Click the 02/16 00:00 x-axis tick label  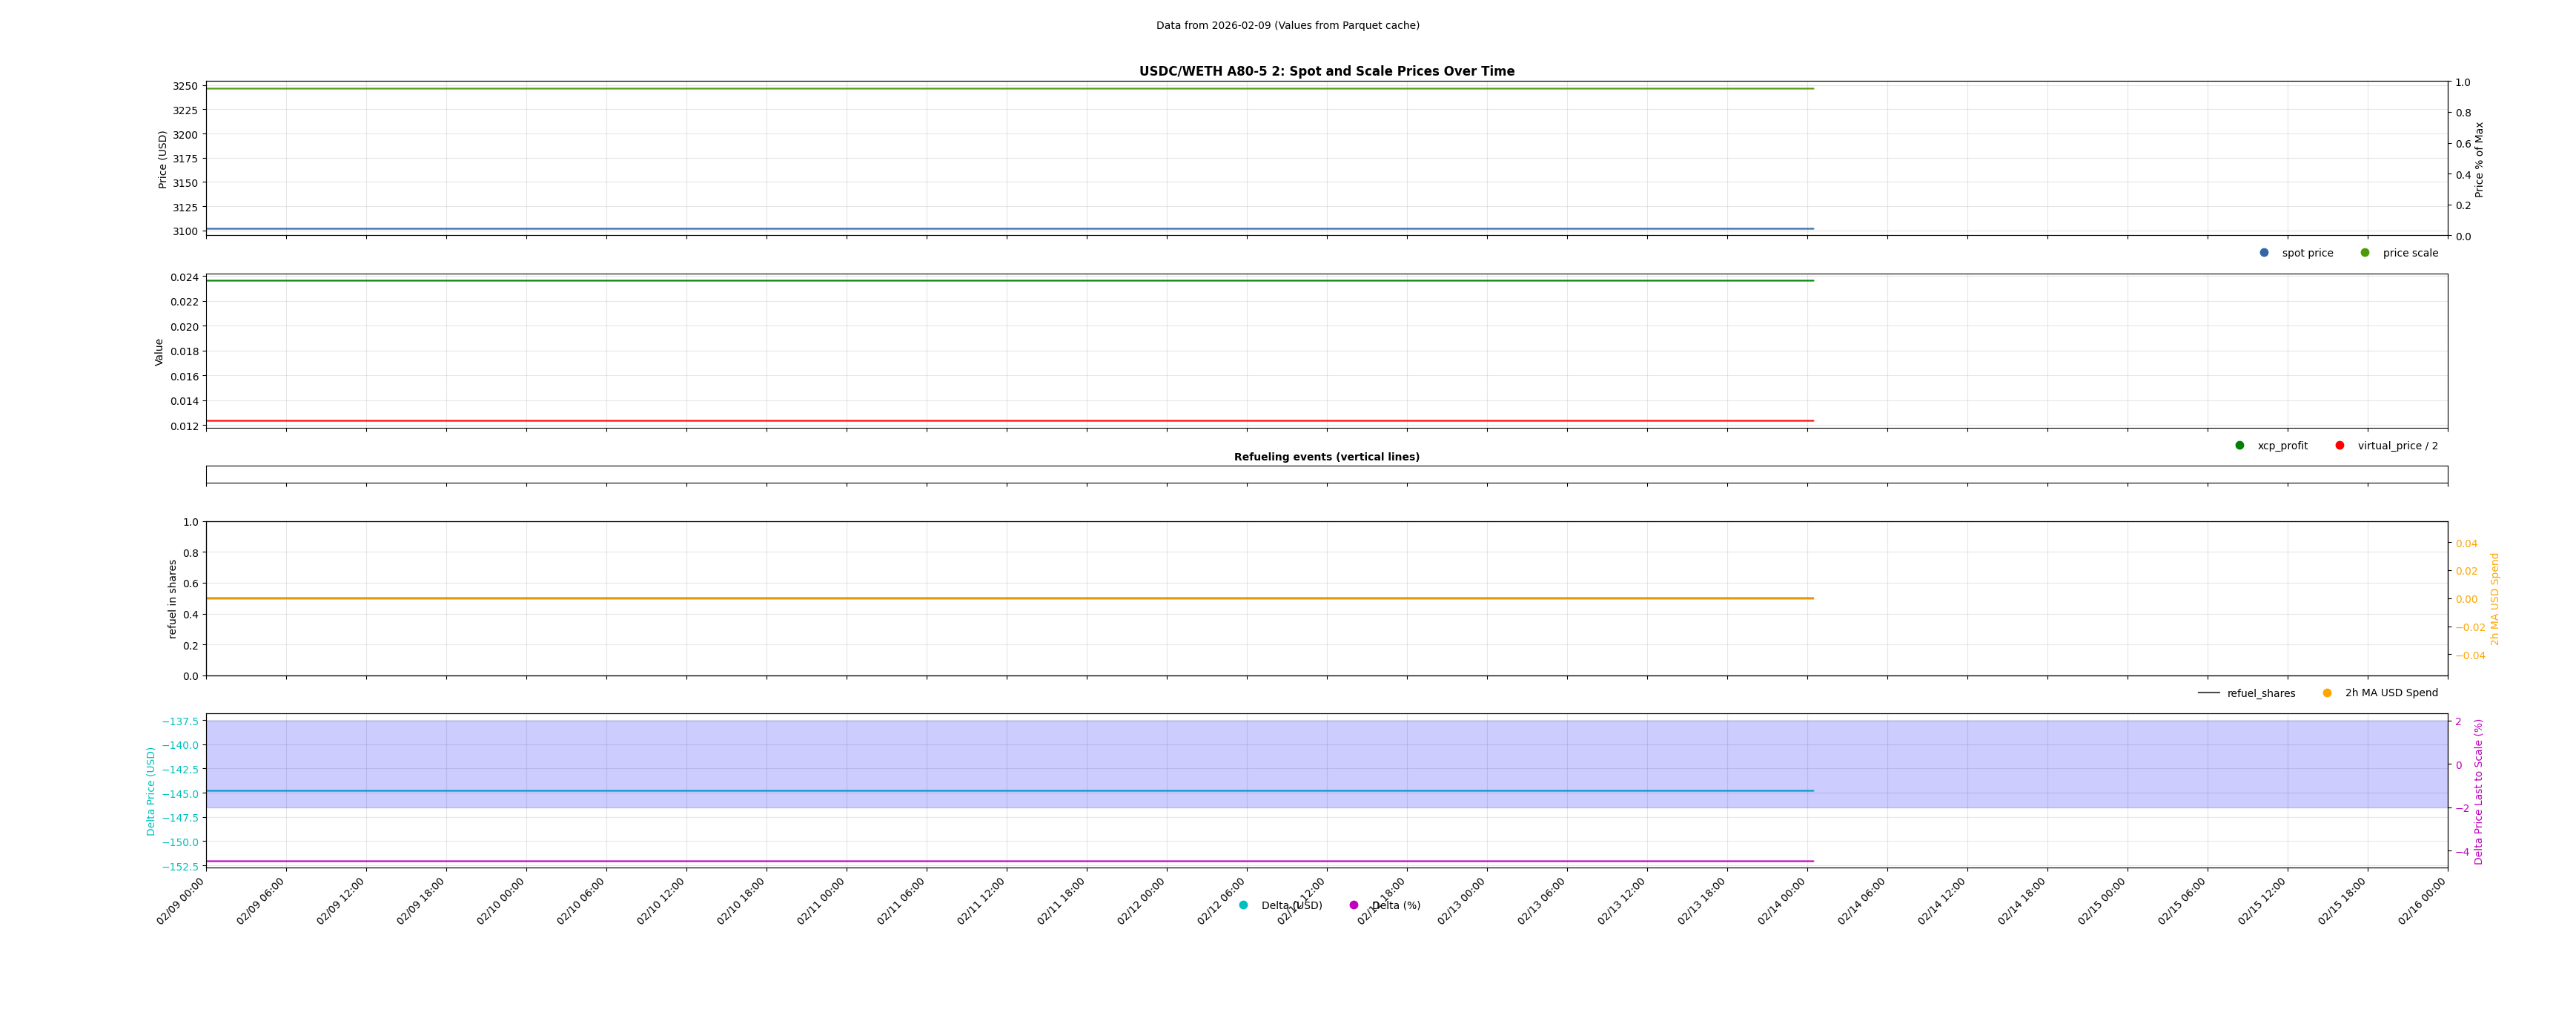pos(2422,901)
